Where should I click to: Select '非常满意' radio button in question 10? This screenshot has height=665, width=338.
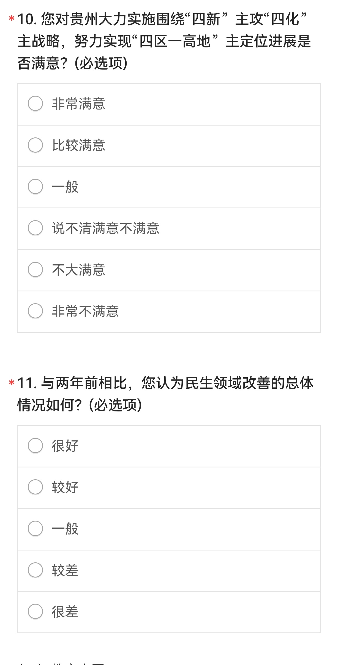35,103
